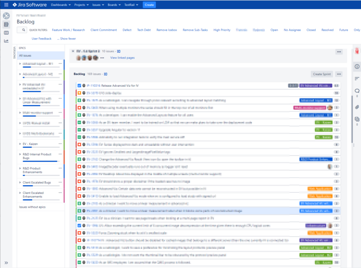Expand the R&D Internal Product Bugs chevron
This screenshot has width=361, height=268.
[20, 154]
